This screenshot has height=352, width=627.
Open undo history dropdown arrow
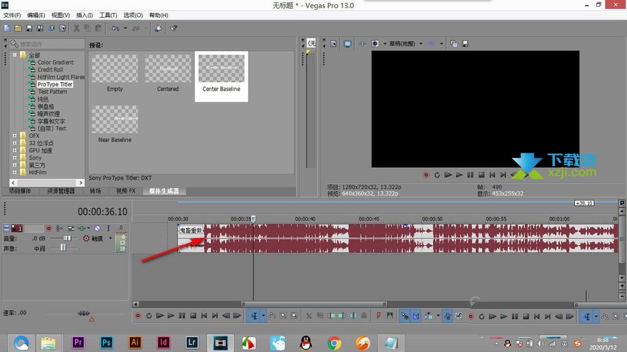click(x=125, y=28)
